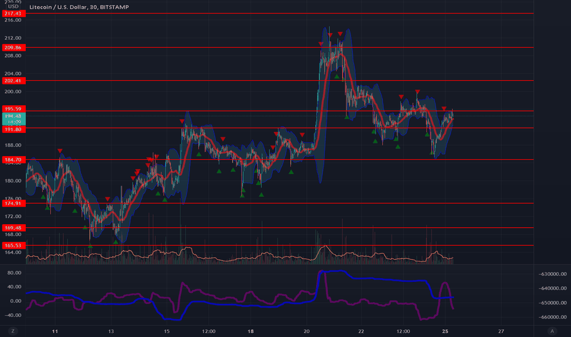Click the 188.00 price axis value

13,145
